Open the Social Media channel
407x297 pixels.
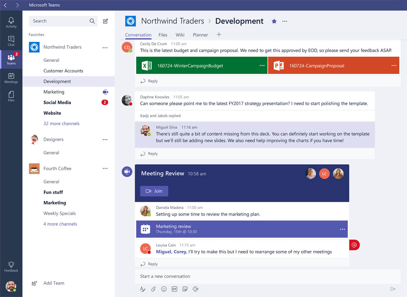(x=57, y=103)
